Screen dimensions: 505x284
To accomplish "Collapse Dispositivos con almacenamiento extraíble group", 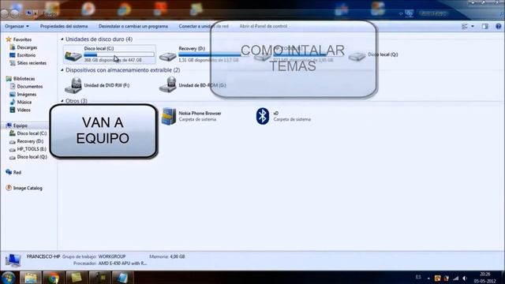I will 62,70.
